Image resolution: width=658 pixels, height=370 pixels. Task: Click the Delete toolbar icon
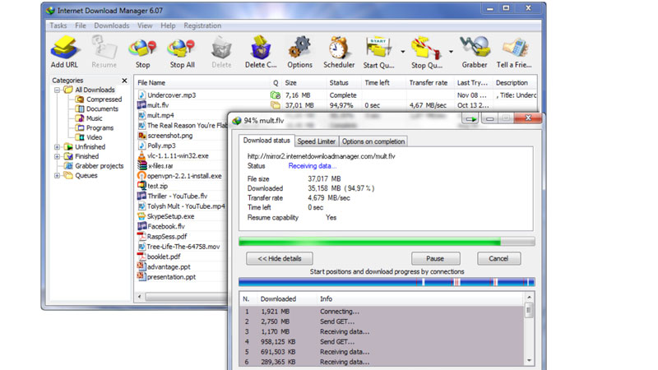[x=221, y=53]
